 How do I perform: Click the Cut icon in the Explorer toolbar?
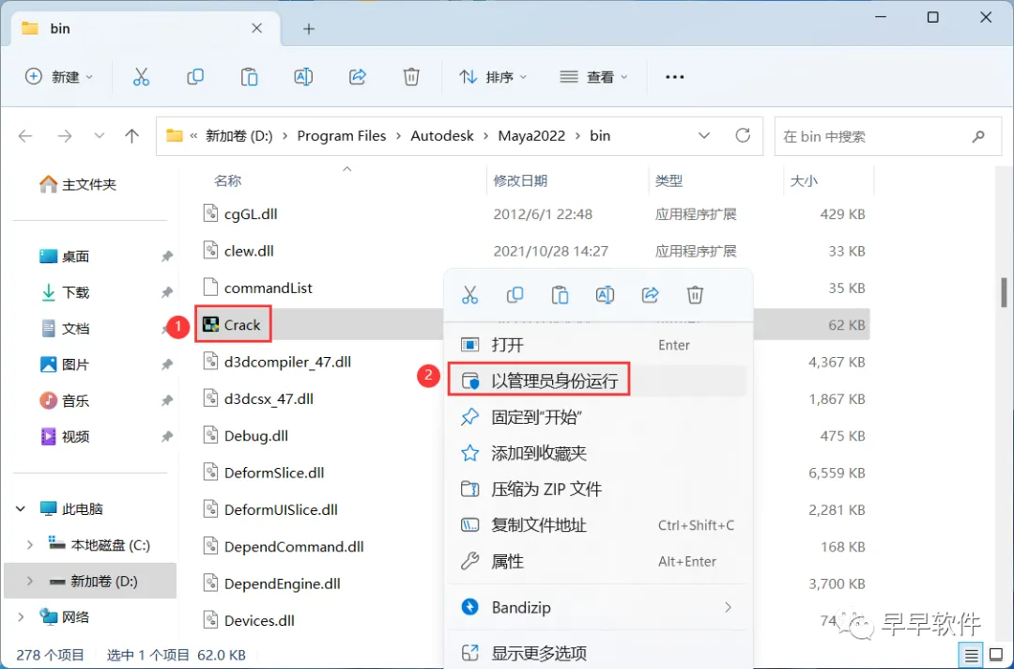pos(141,77)
